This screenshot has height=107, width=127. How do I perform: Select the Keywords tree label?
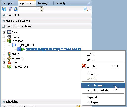[x=18, y=58]
